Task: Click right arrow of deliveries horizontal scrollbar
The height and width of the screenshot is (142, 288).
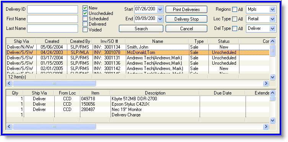Action: click(x=266, y=83)
